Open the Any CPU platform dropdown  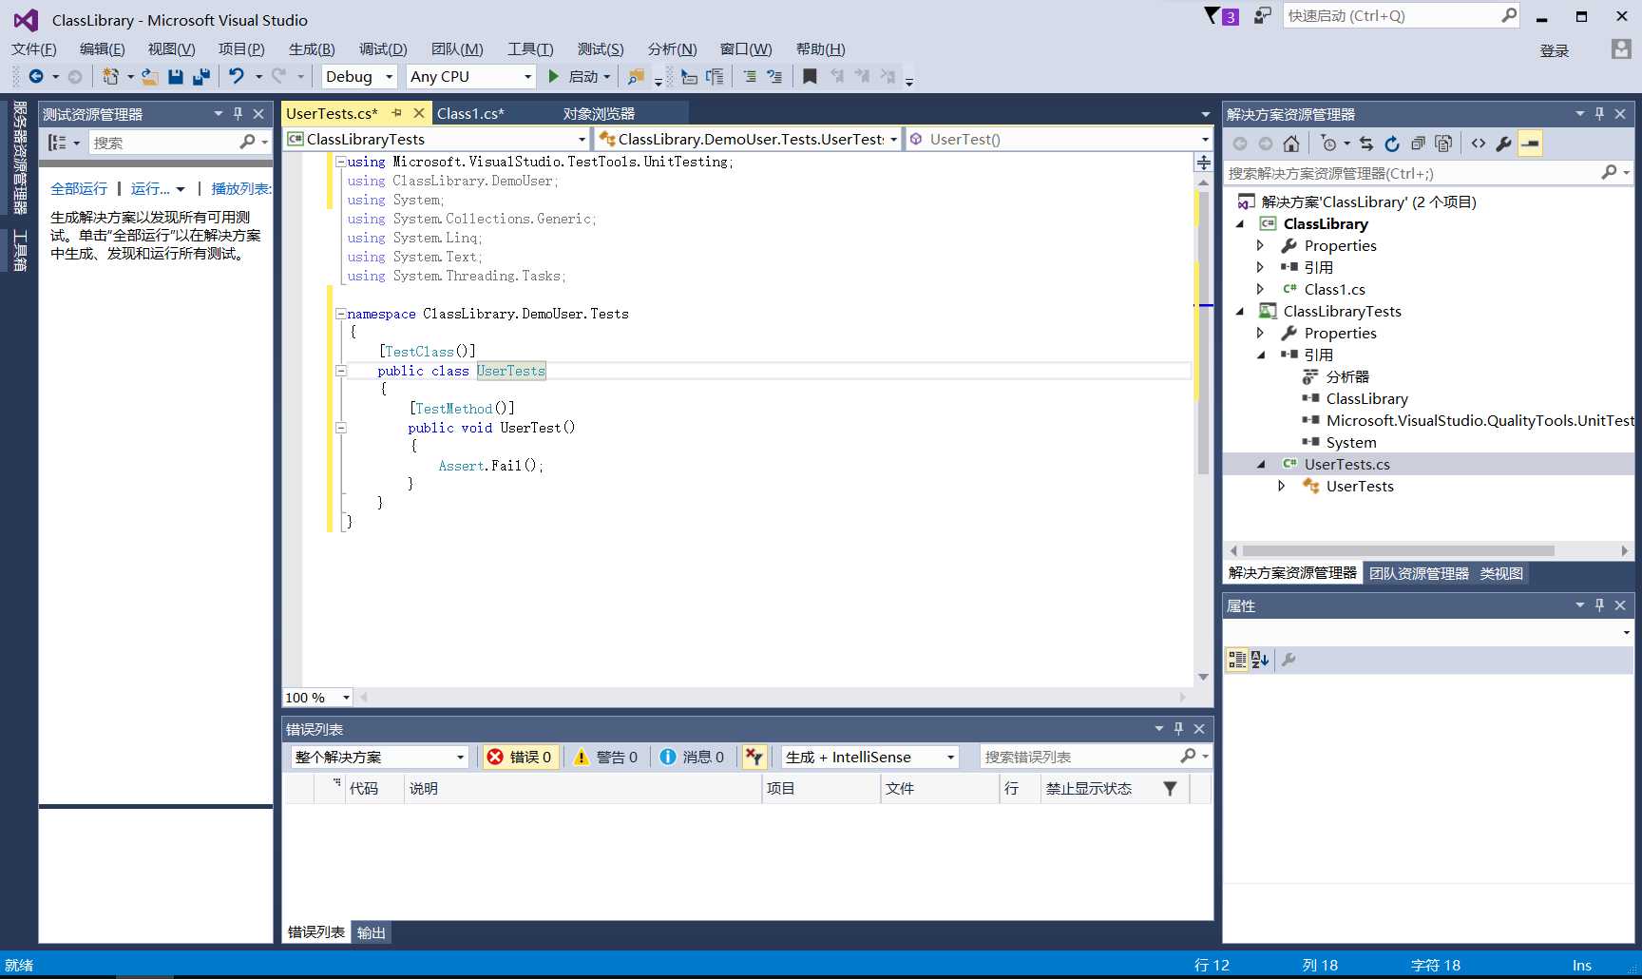(471, 76)
